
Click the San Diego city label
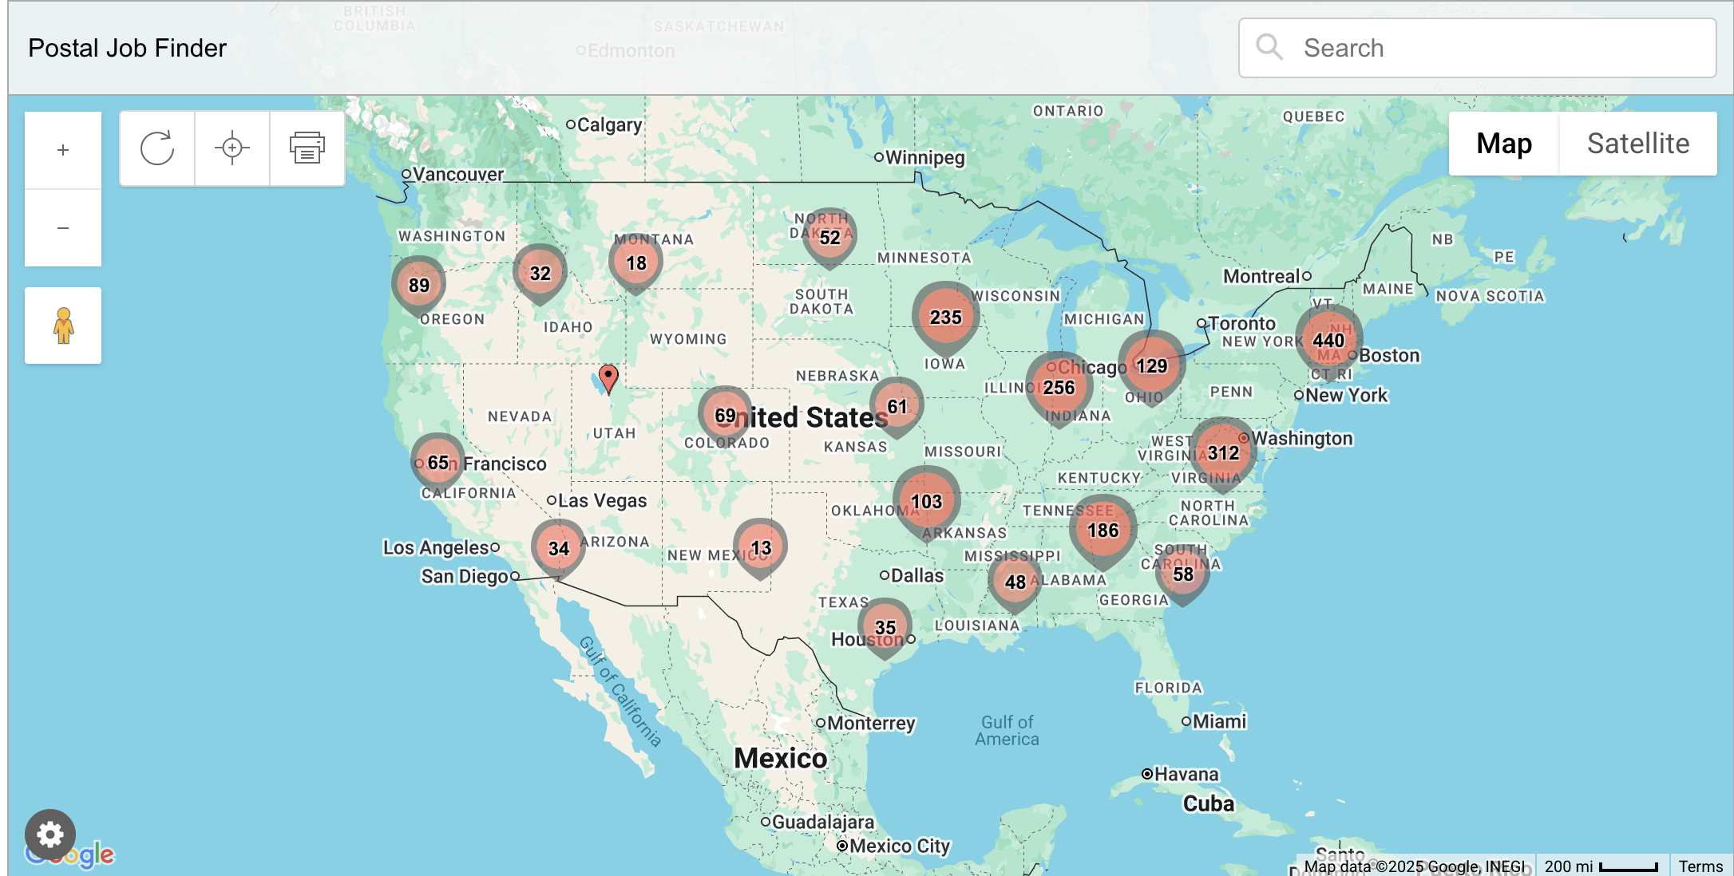(465, 576)
